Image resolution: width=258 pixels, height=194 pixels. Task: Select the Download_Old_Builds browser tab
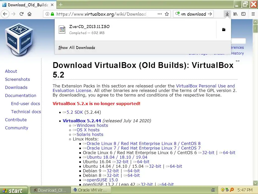28,5
